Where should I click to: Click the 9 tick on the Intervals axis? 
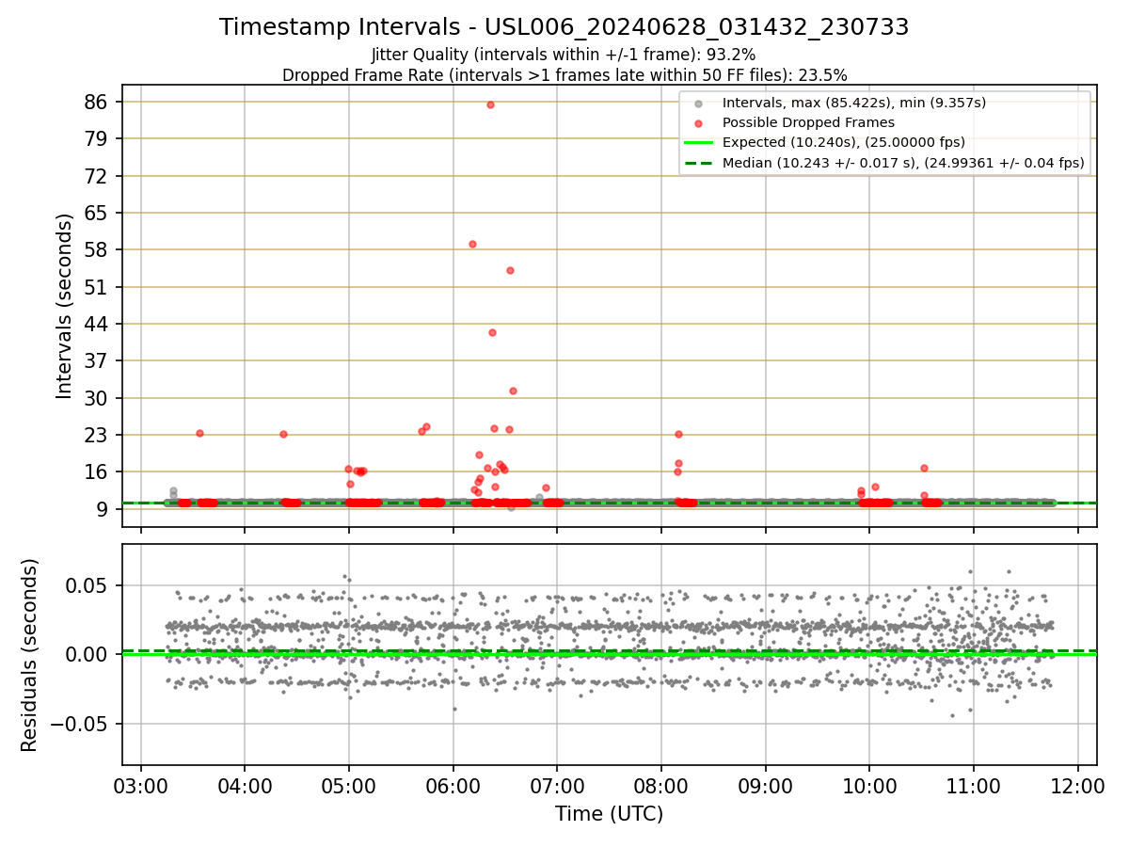[x=103, y=509]
